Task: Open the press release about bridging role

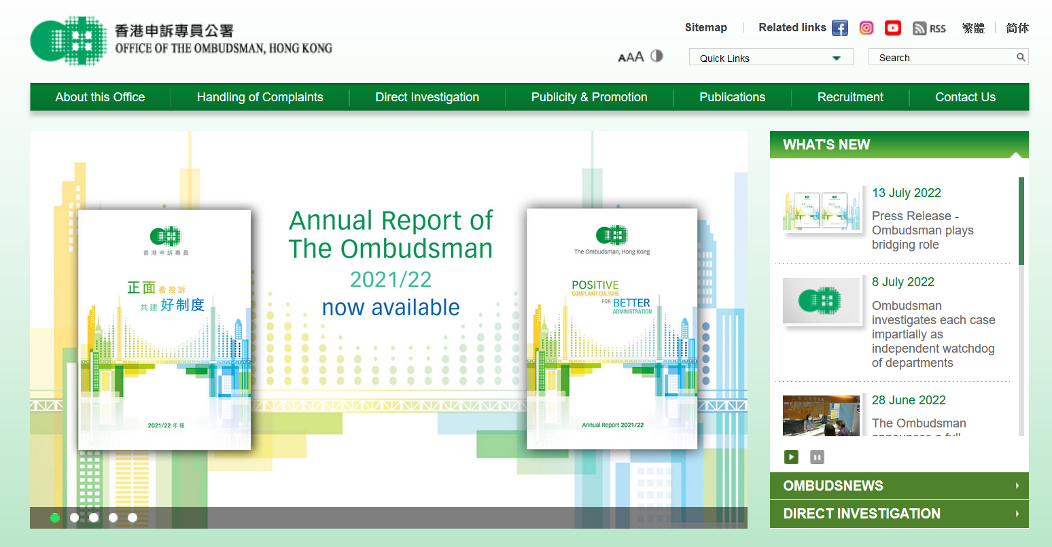Action: (922, 230)
